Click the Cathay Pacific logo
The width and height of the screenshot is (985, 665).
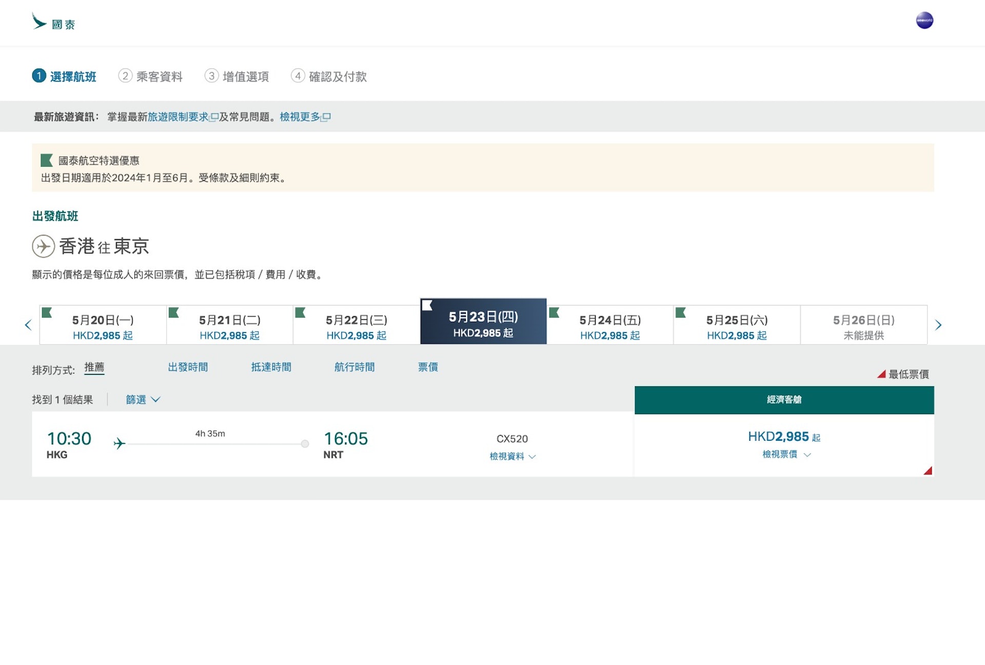coord(53,22)
